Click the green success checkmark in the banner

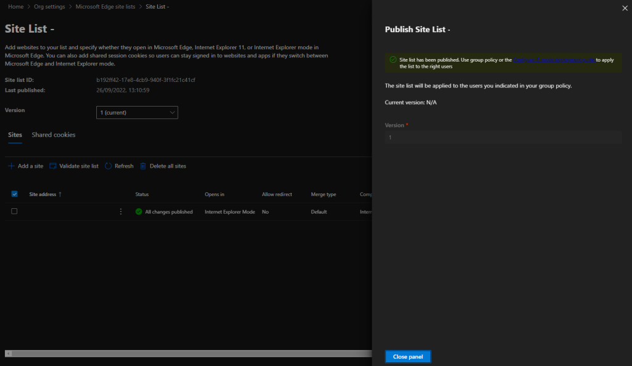(393, 60)
